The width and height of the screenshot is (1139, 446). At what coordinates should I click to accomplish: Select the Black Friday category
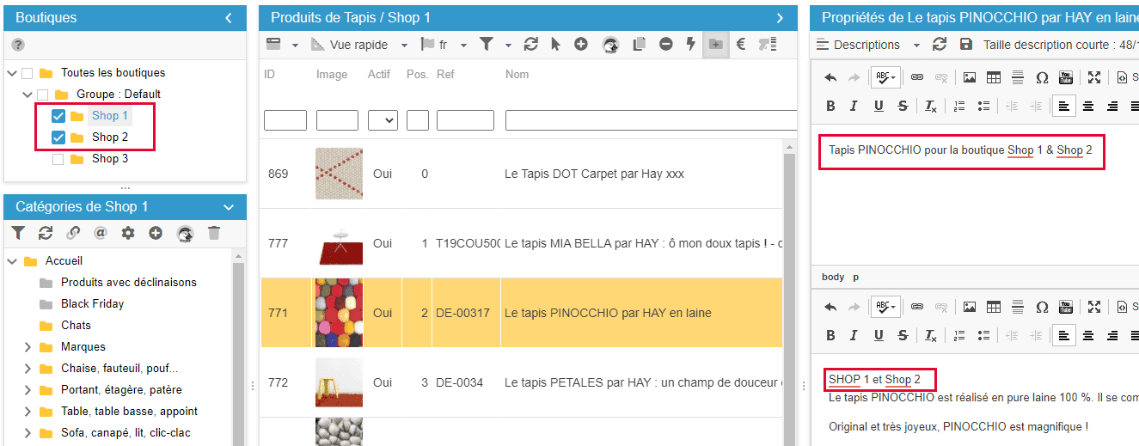point(92,304)
